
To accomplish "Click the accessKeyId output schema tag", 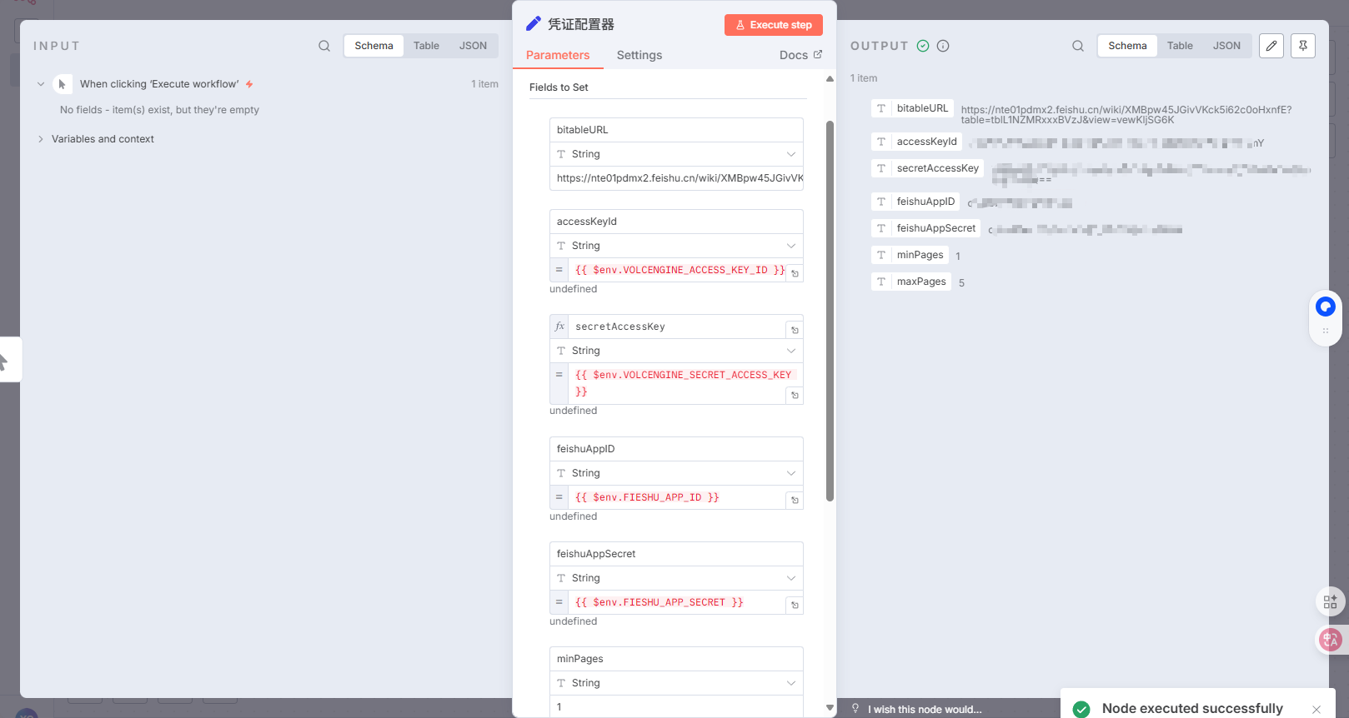I will pyautogui.click(x=916, y=142).
